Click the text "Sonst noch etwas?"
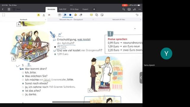 click(x=37, y=83)
